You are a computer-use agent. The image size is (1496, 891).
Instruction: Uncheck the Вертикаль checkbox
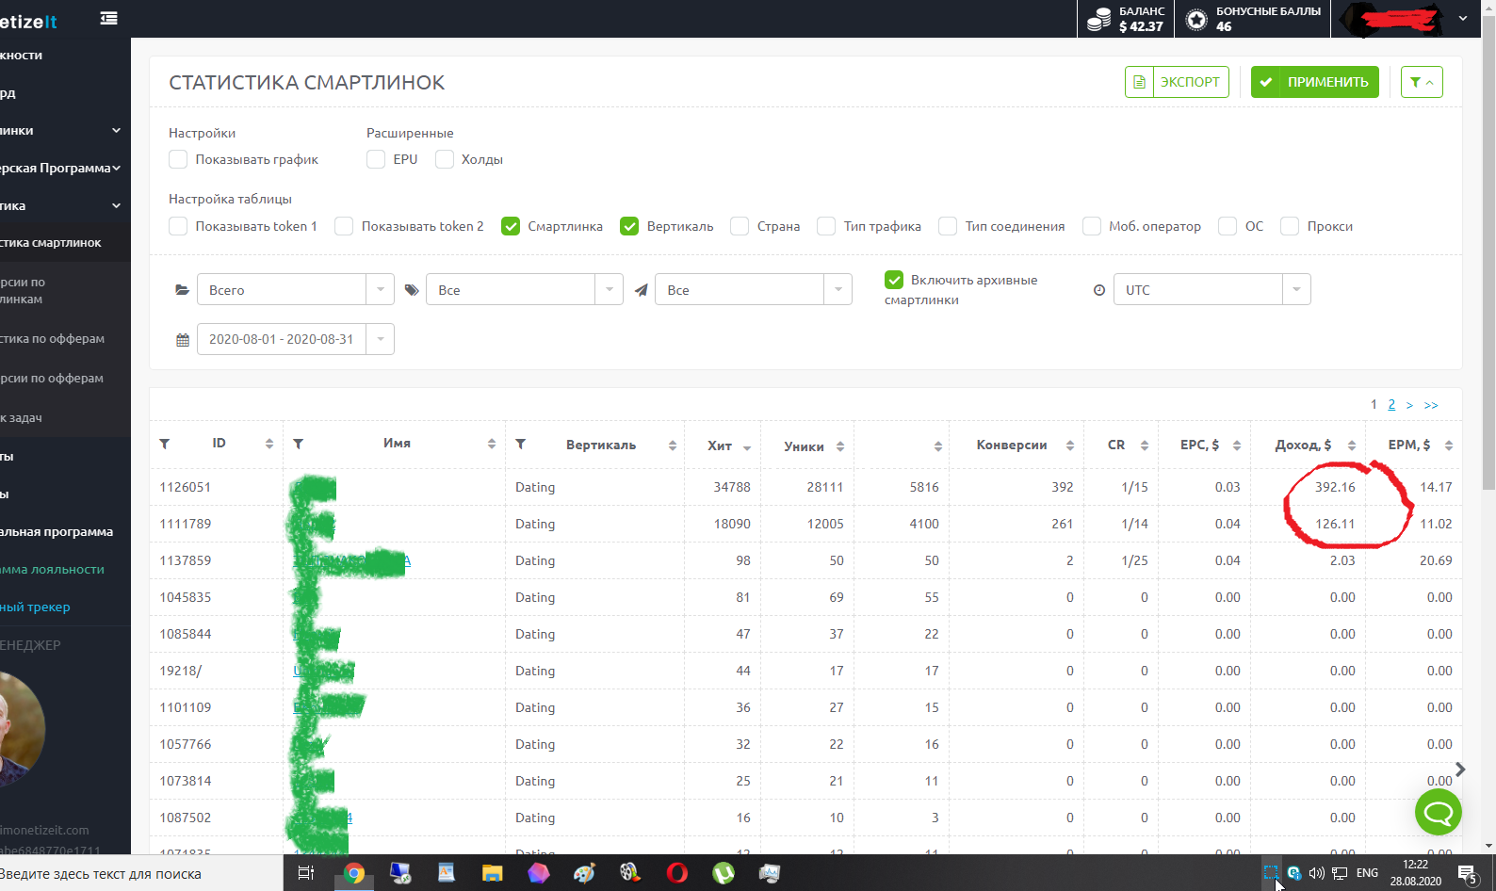coord(629,226)
